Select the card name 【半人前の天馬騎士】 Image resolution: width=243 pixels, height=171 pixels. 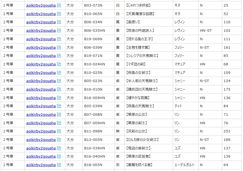point(142,81)
